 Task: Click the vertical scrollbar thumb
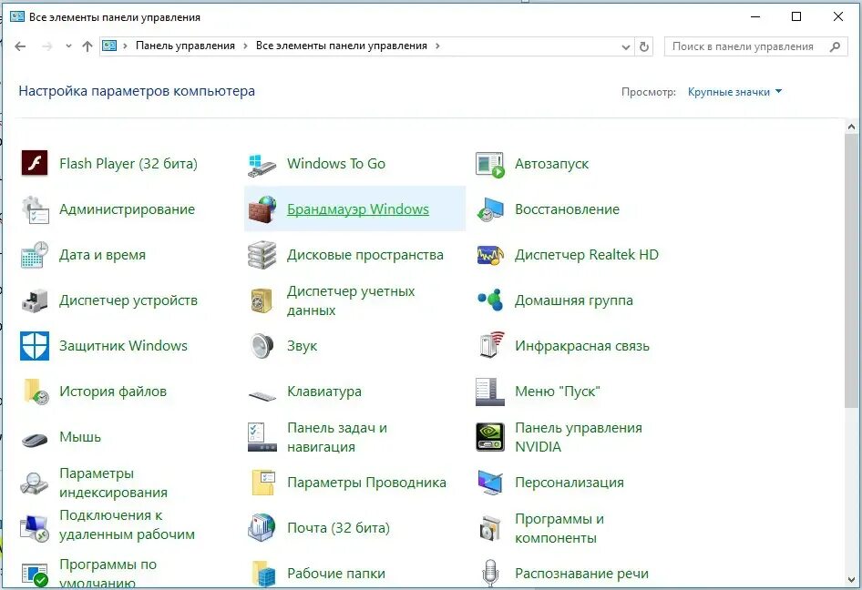click(852, 270)
